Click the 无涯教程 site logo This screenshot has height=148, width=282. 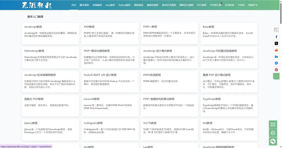click(x=37, y=5)
